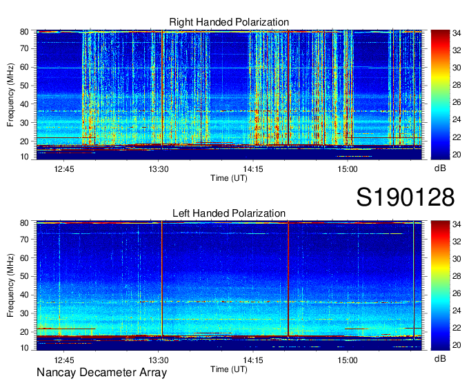Click 14:15 tick under left-handed plot
The width and height of the screenshot is (469, 381).
point(253,360)
